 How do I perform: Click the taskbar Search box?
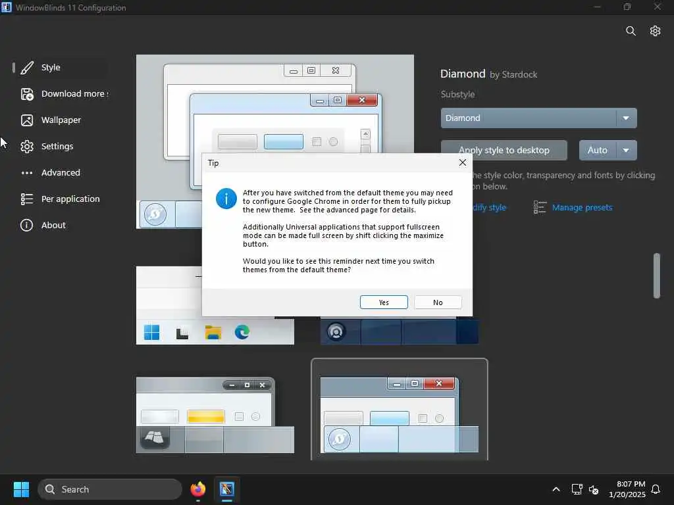(110, 489)
